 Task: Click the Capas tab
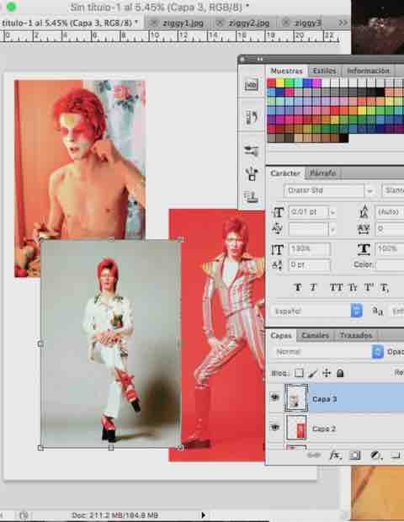pos(281,335)
